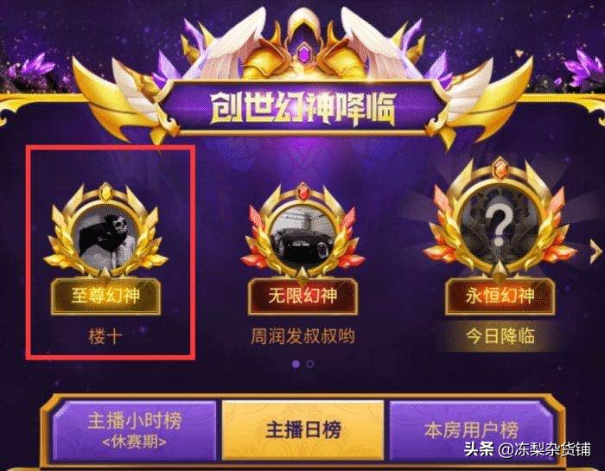Select the second carousel page dot
605x471 pixels.
coord(309,364)
